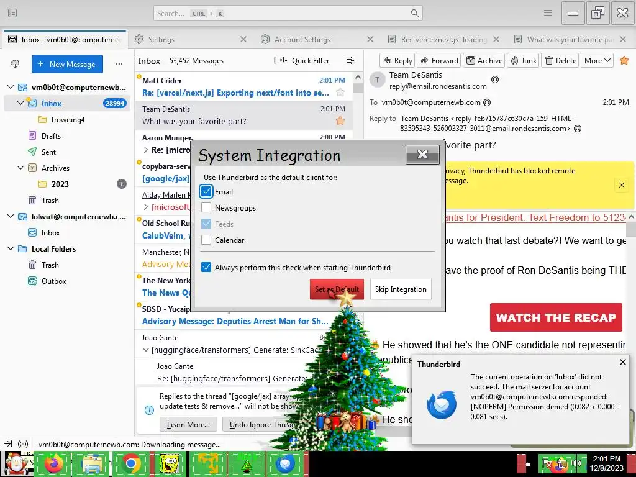Dismiss the yellow remote content bar
The height and width of the screenshot is (477, 636).
(x=621, y=185)
